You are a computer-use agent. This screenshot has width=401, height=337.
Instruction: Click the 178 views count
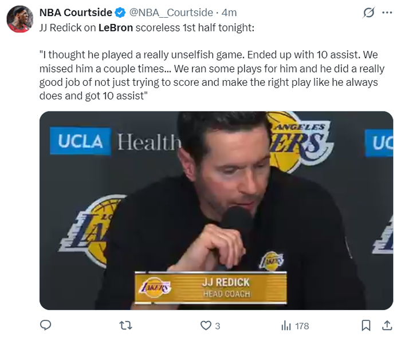pos(302,326)
